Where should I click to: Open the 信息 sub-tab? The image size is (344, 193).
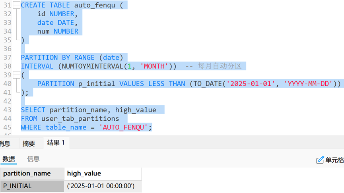tap(33, 159)
